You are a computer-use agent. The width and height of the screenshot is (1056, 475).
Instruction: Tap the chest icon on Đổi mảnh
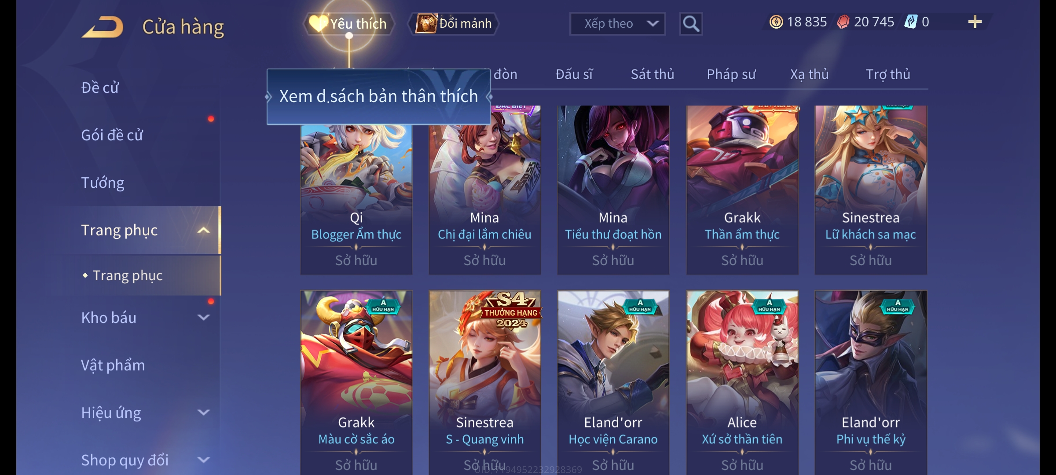426,23
